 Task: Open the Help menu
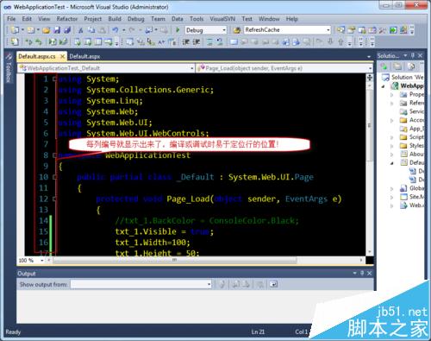pyautogui.click(x=291, y=19)
